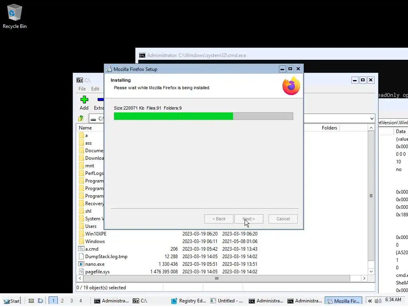The image size is (408, 306).
Task: Click the 7-Zip vertical scrollbar thumb
Action: 371,196
